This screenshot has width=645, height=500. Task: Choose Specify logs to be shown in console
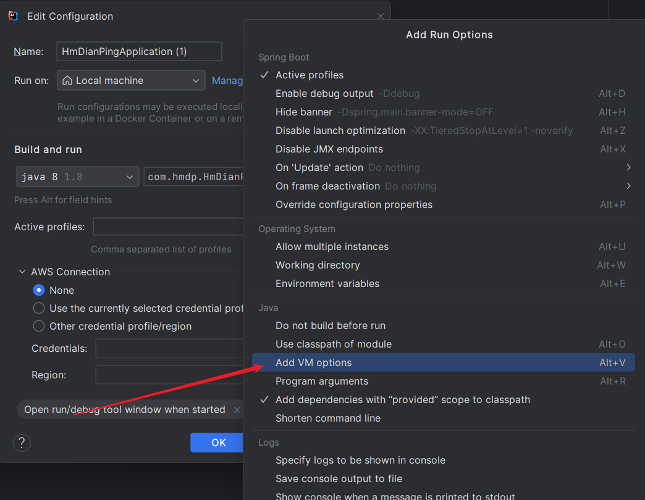tap(444, 460)
